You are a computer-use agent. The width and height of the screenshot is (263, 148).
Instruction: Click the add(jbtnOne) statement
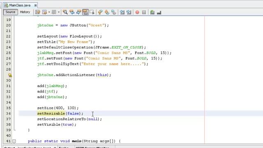[x=52, y=97]
